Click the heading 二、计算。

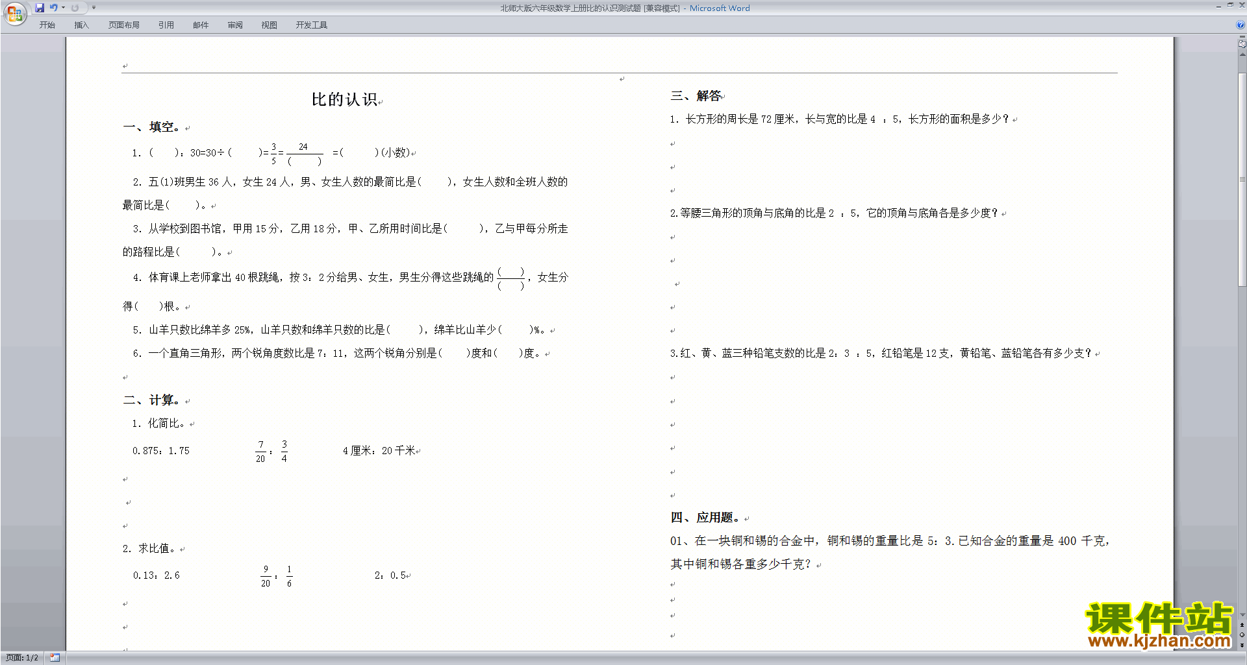tap(152, 400)
